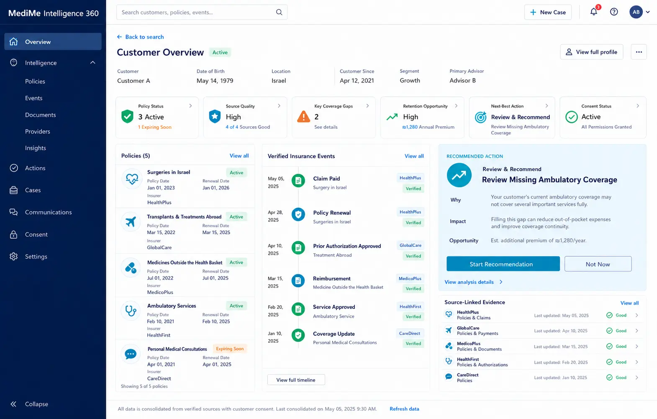Open CareDirect evidence row chevron
This screenshot has height=419, width=657.
point(637,378)
